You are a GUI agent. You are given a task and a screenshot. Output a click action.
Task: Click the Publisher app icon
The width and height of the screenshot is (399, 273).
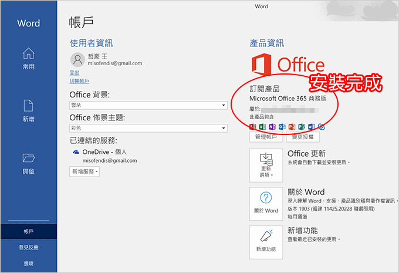tap(302, 127)
